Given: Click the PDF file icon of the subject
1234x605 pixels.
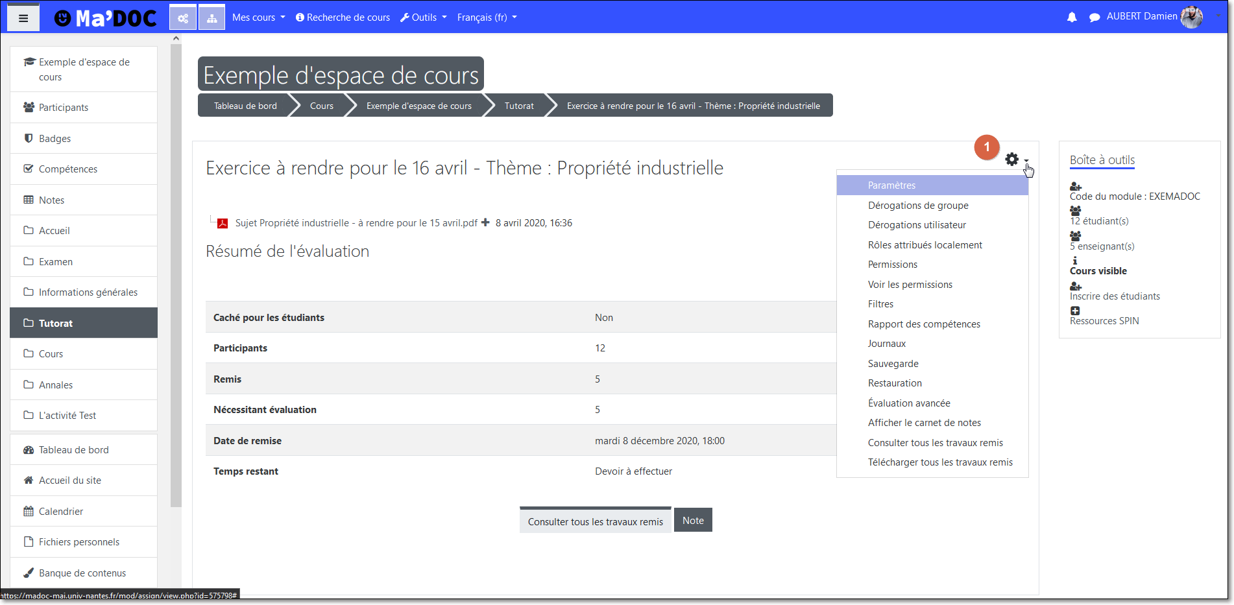Looking at the screenshot, I should (223, 223).
